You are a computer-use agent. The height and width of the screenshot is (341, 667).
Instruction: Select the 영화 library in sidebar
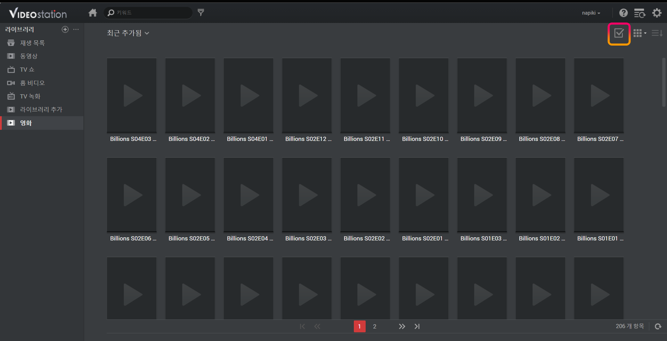42,123
